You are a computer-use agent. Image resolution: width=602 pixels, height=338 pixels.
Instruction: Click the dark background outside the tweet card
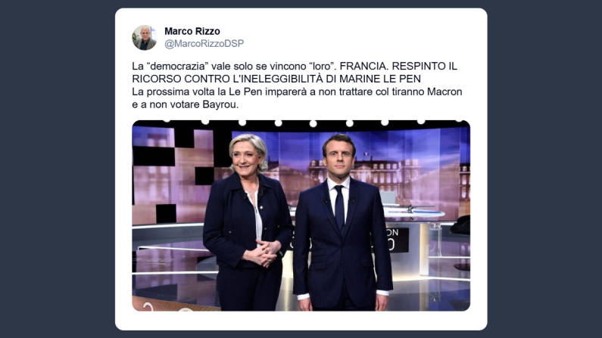point(58,169)
